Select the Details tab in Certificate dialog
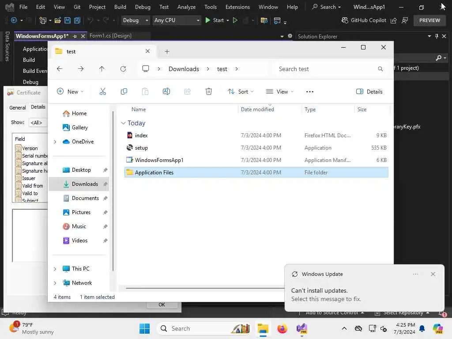Screen dimensions: 452x339 click(38, 107)
